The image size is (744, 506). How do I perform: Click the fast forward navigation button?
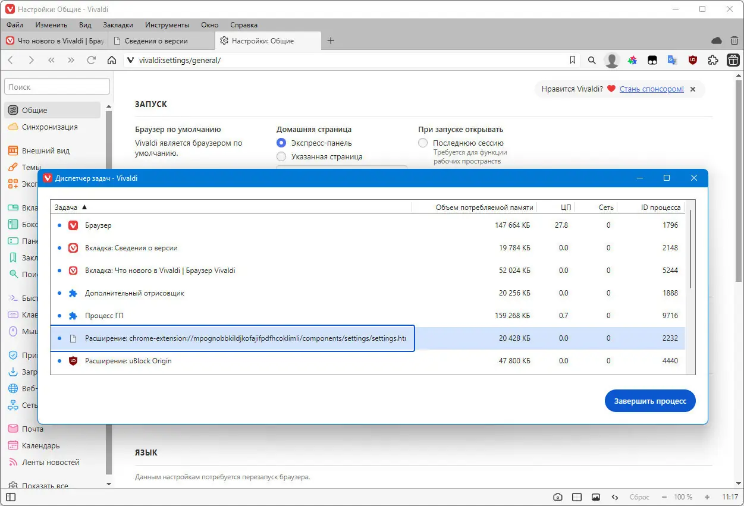71,60
